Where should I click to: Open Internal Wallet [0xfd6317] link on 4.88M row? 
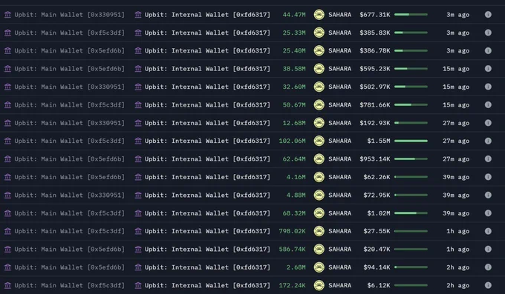coord(207,196)
